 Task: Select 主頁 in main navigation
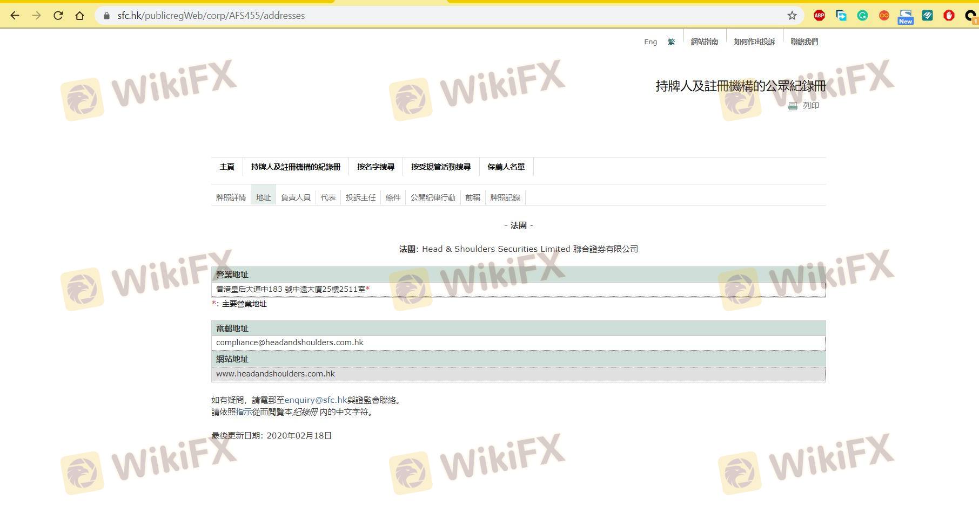[227, 167]
